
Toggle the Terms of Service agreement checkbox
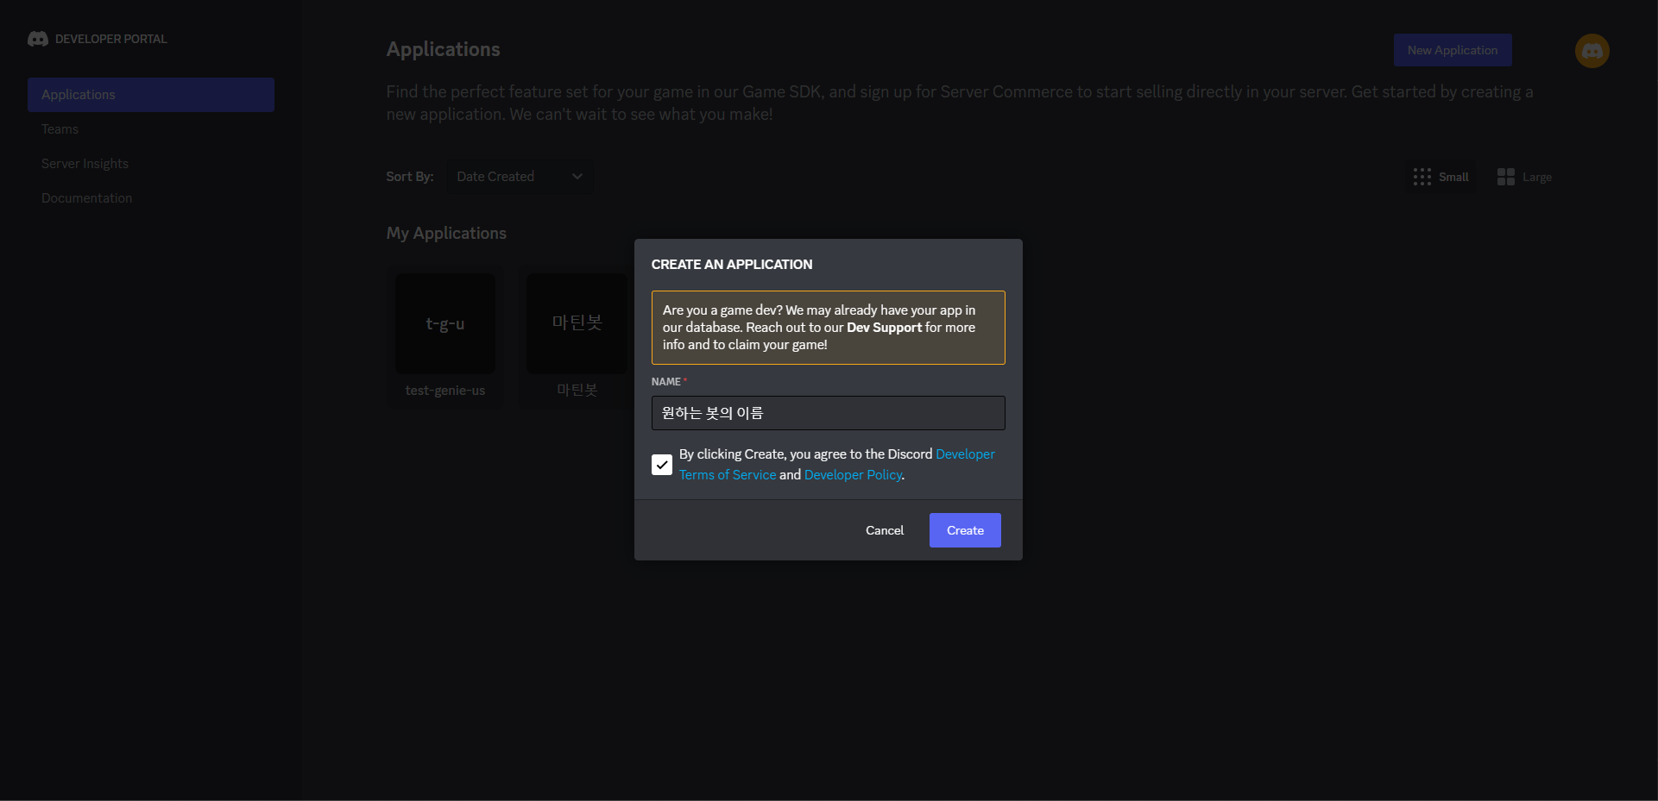[662, 465]
